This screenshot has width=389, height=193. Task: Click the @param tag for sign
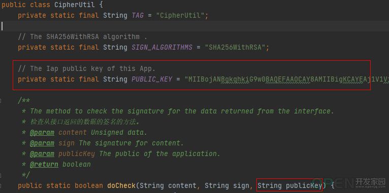[42, 143]
